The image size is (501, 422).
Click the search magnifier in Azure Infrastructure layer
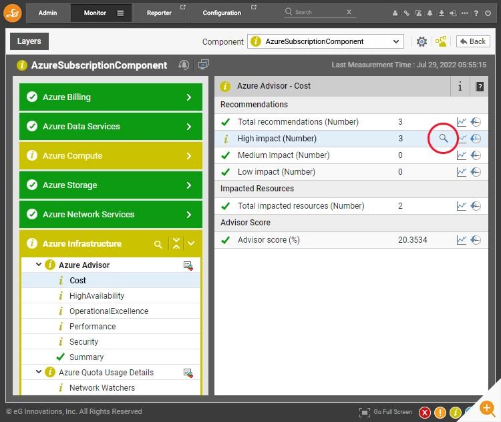click(x=158, y=244)
